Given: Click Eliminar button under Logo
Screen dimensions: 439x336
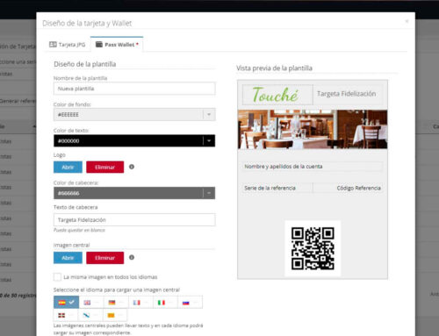Looking at the screenshot, I should coord(105,167).
